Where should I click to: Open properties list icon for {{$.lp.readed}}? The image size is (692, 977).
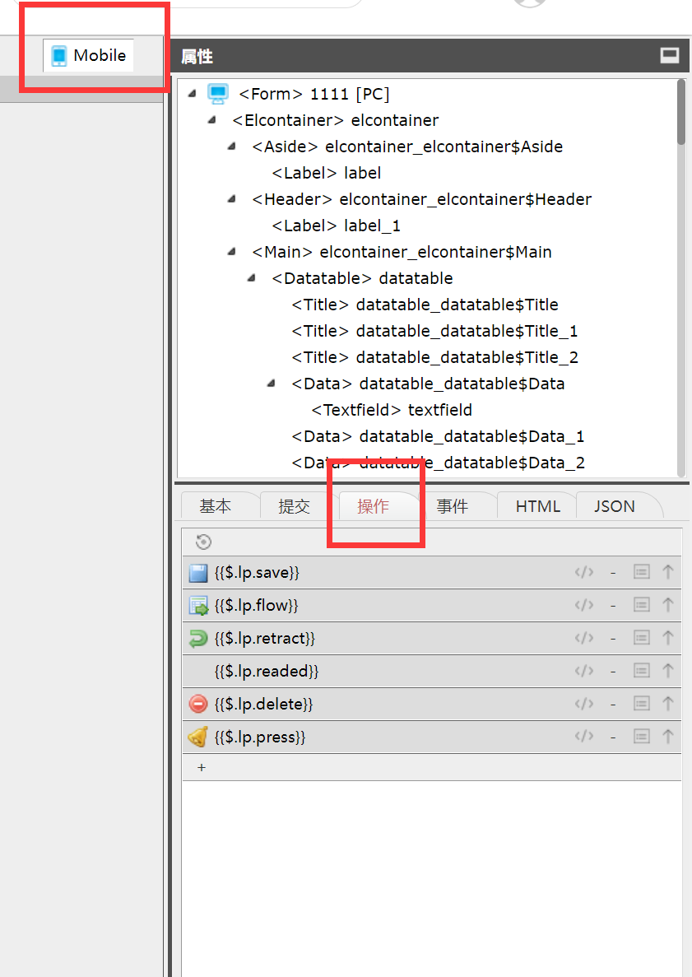(642, 671)
